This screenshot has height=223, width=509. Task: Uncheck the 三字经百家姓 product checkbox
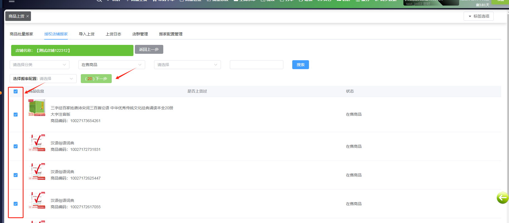coord(16,115)
